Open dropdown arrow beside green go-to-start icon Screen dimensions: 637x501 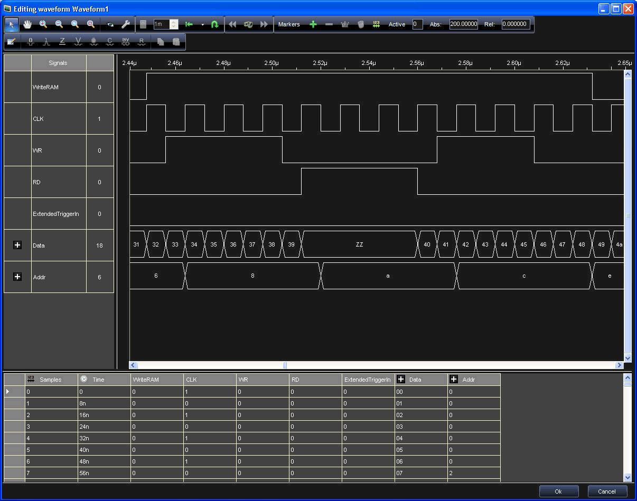coord(202,24)
